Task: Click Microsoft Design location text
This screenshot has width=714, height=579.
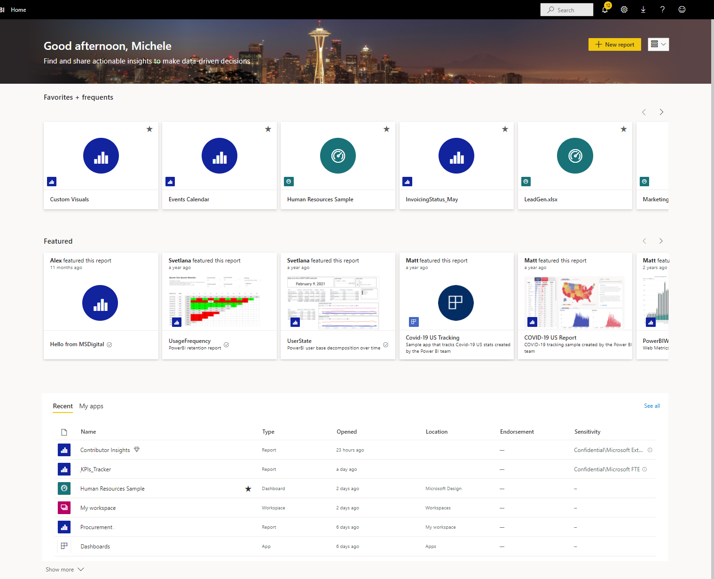Action: click(443, 489)
